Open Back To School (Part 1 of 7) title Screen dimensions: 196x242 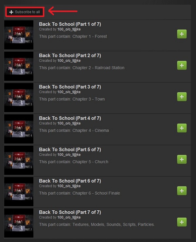pos(70,24)
